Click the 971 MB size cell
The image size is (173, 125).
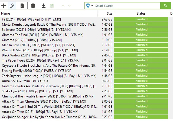pyautogui.click(x=107, y=96)
